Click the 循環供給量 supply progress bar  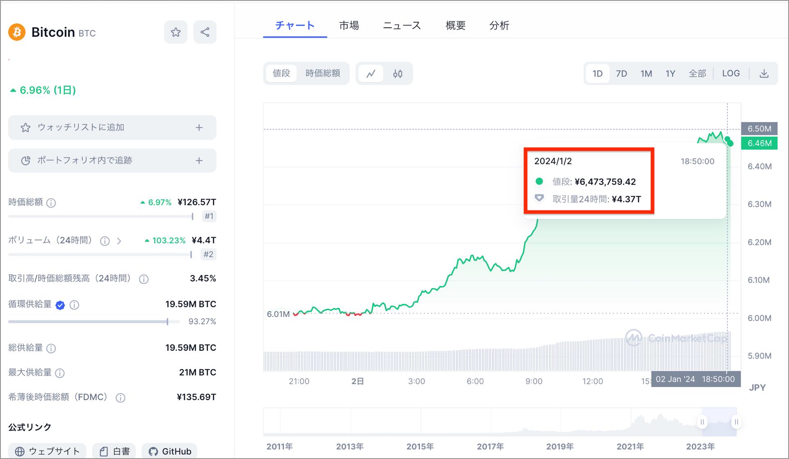point(94,322)
